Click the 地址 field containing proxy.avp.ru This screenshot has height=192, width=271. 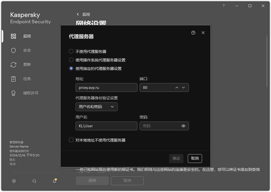tap(106, 87)
